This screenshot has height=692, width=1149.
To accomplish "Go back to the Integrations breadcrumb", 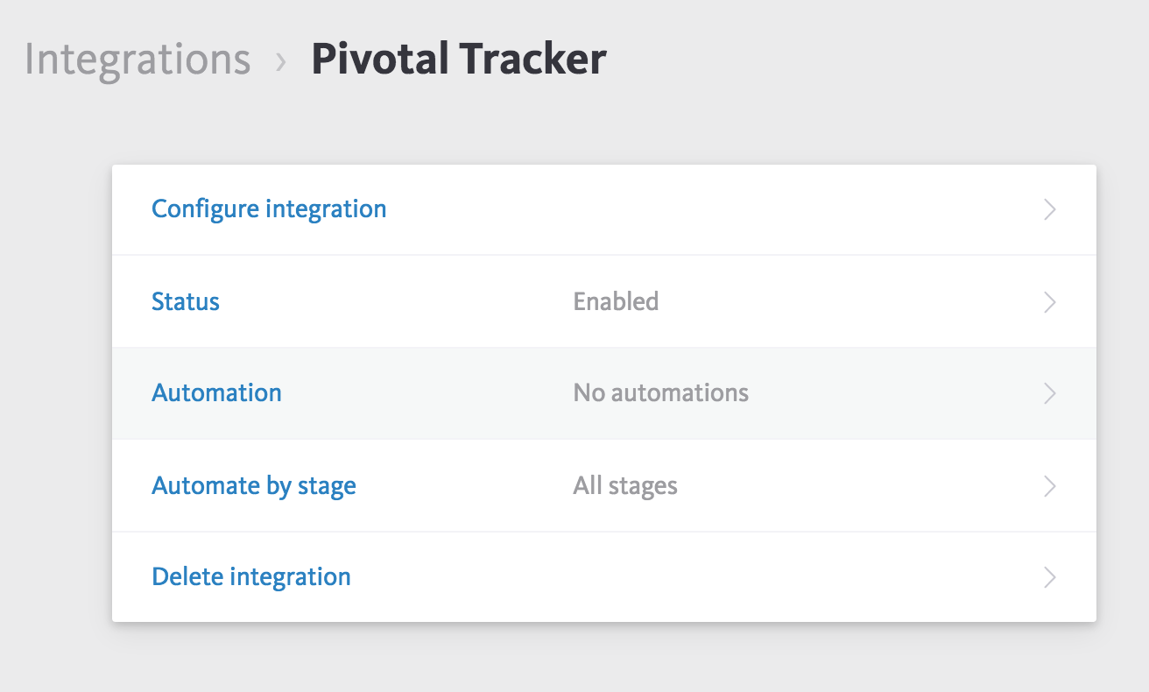I will coord(137,60).
